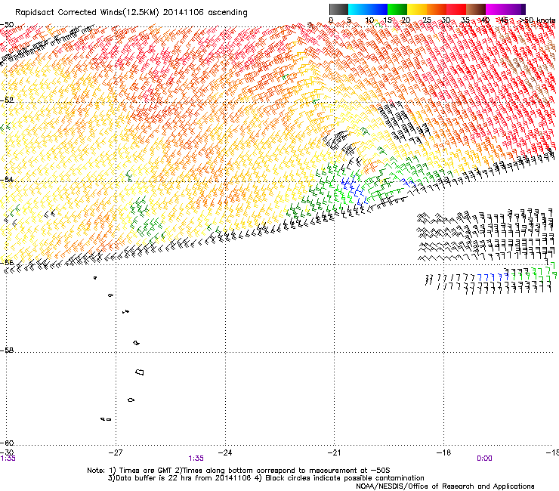
Task: Click longitude label -21
Action: (x=334, y=452)
